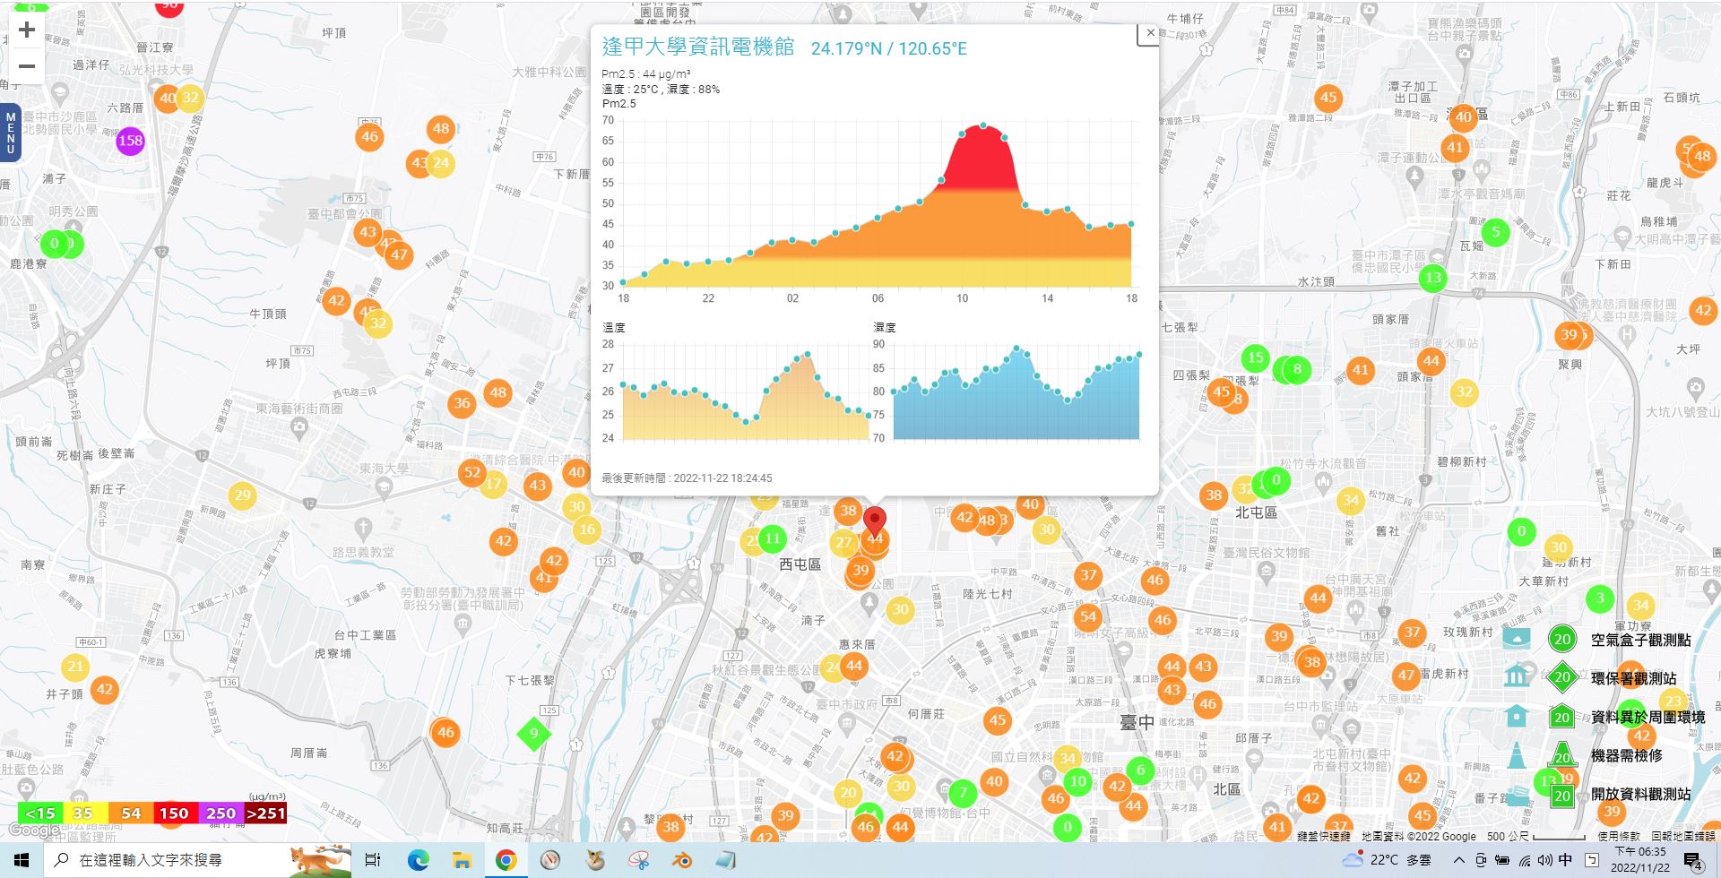Click the green 7 sensor marker
The width and height of the screenshot is (1721, 878).
(x=963, y=793)
